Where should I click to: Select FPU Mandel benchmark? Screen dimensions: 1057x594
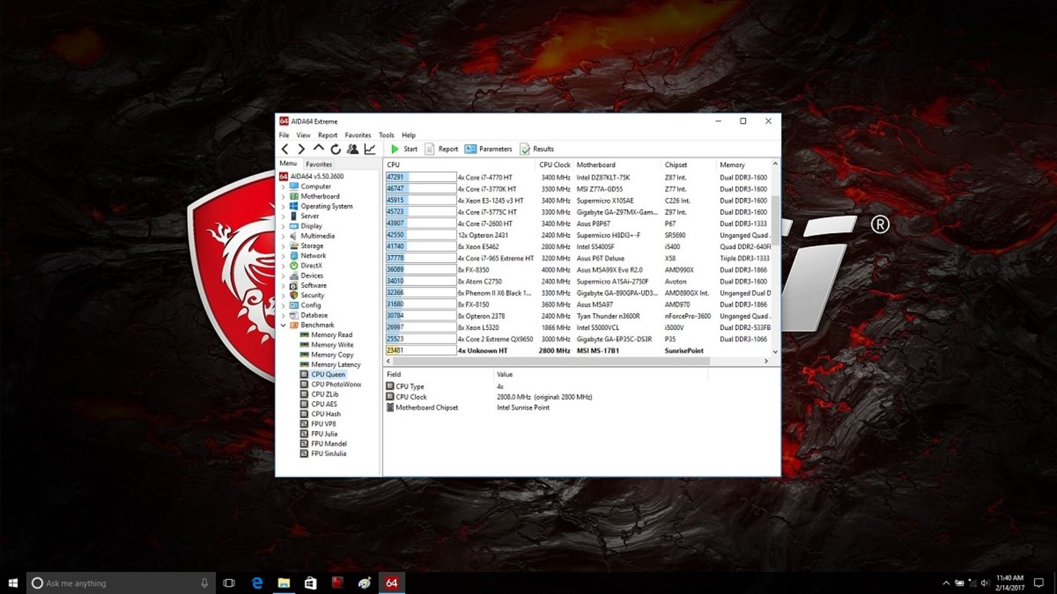click(329, 444)
